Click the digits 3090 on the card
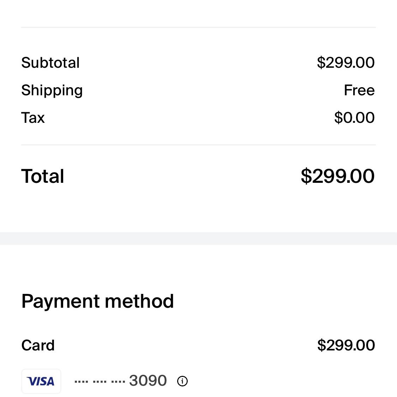 pyautogui.click(x=148, y=380)
